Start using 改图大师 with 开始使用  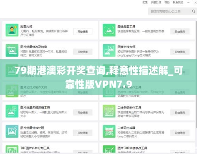[x=83, y=32]
